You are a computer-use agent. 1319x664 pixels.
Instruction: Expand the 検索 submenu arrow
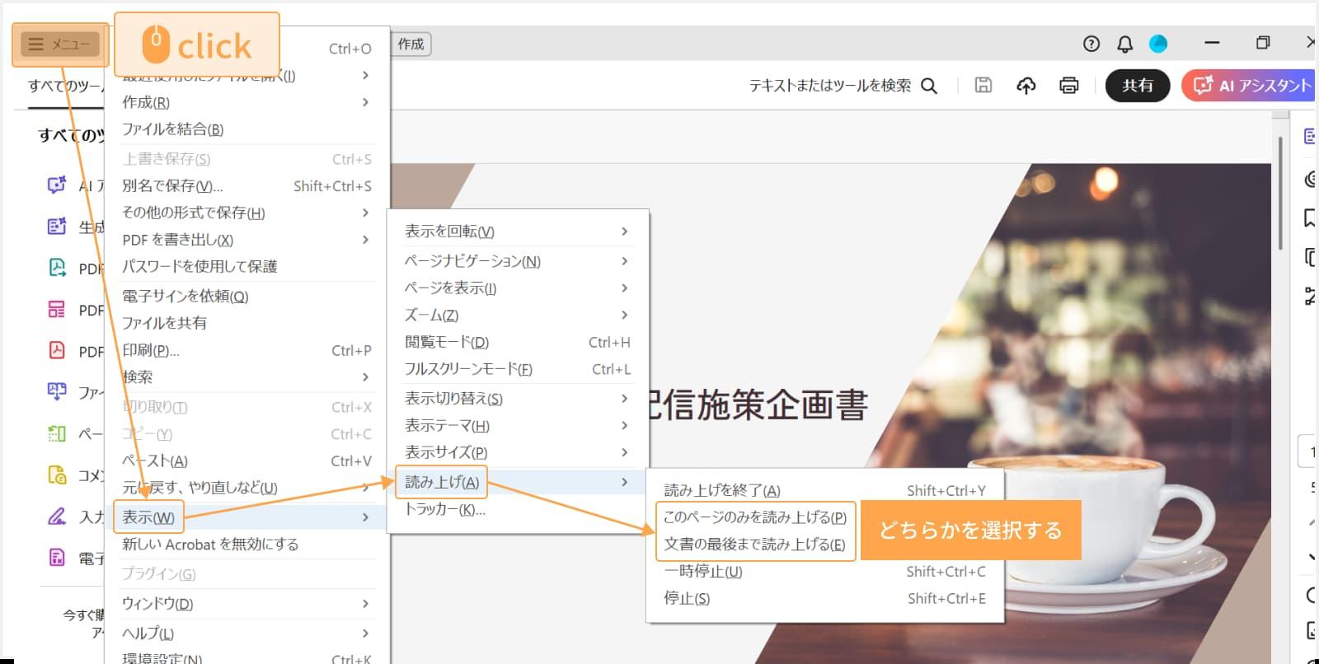[365, 377]
